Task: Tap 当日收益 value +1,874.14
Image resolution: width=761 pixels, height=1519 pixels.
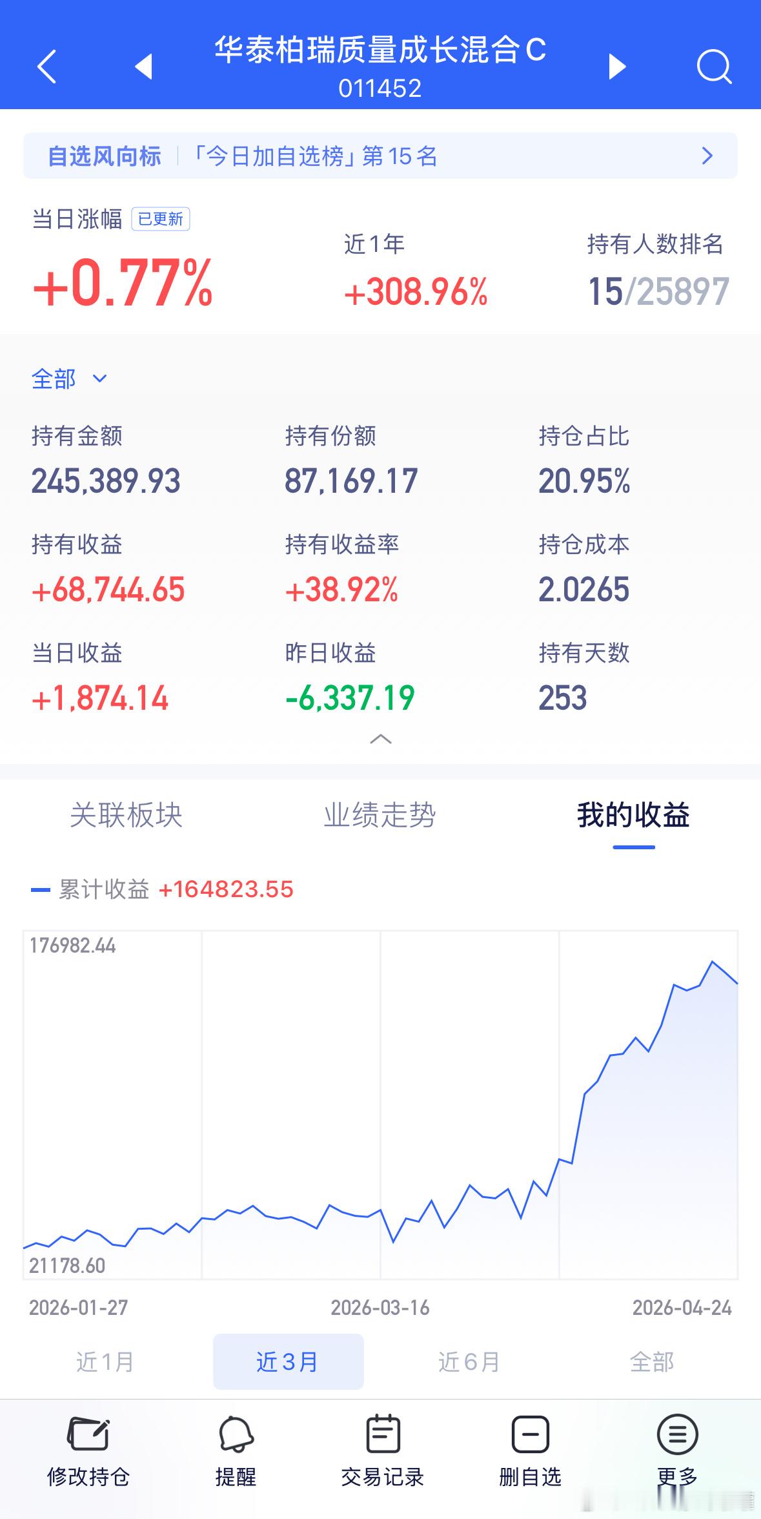Action: [x=100, y=698]
